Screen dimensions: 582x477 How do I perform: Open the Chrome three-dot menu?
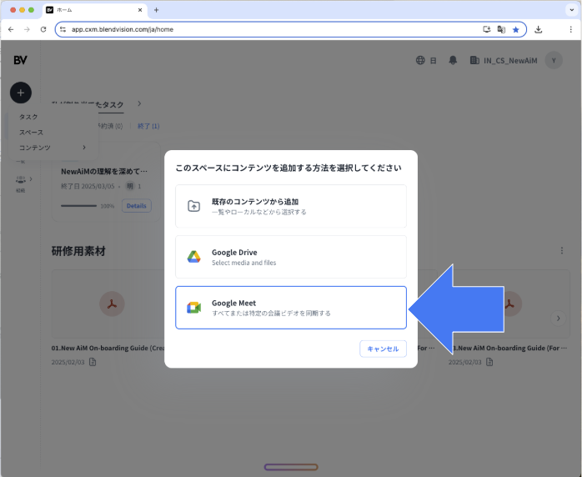[571, 30]
